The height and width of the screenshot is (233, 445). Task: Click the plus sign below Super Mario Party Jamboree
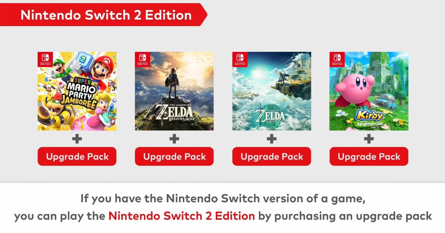(77, 139)
